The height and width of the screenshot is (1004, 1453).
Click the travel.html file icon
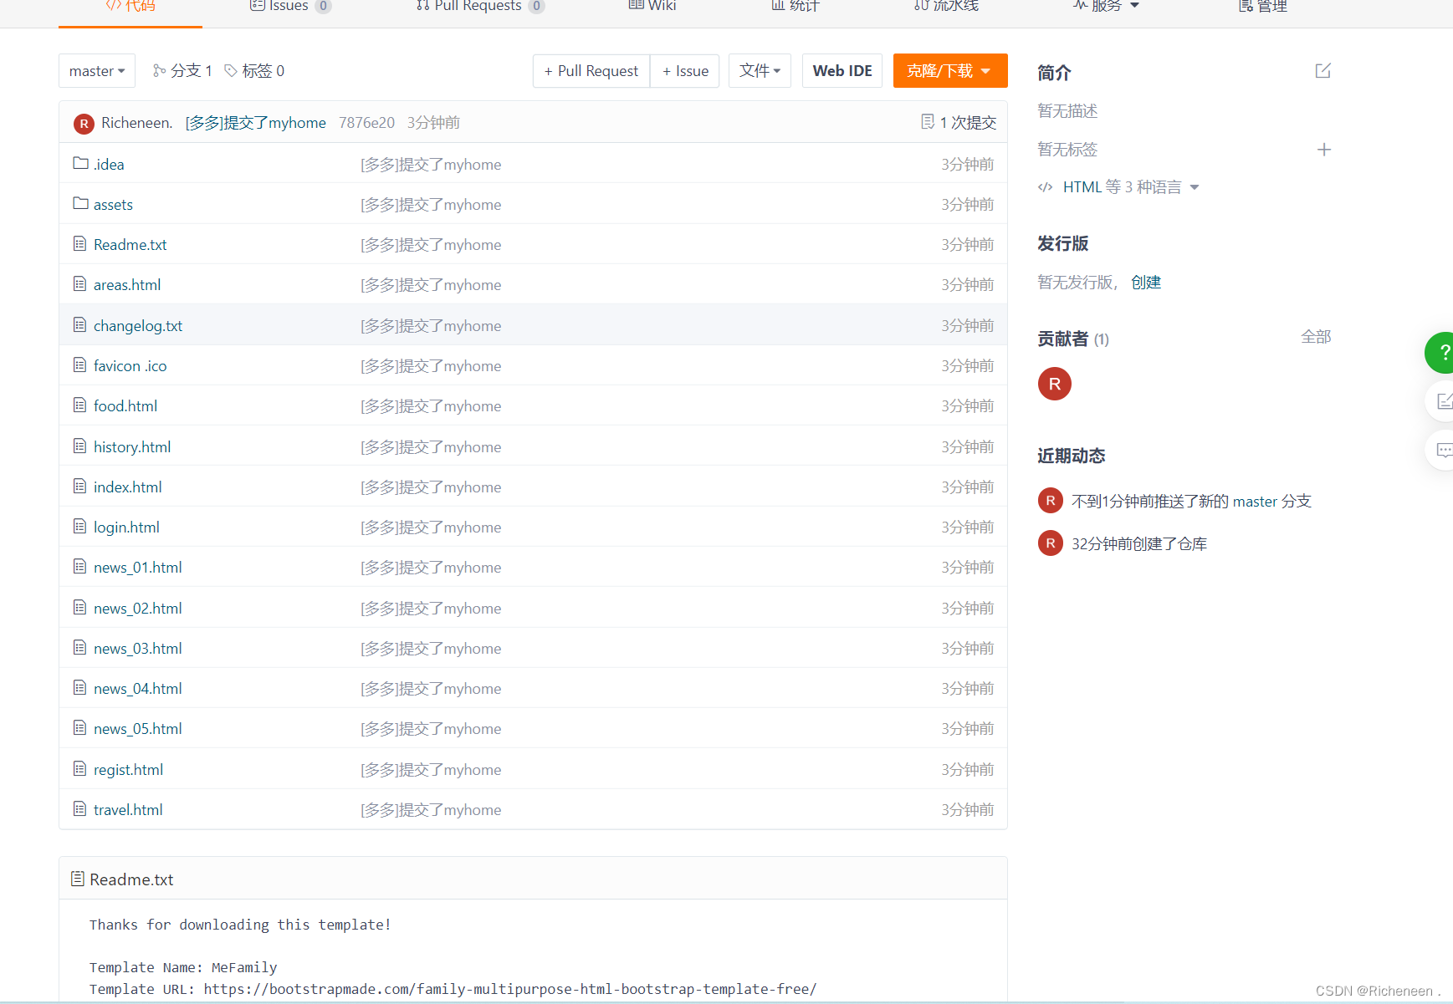79,808
